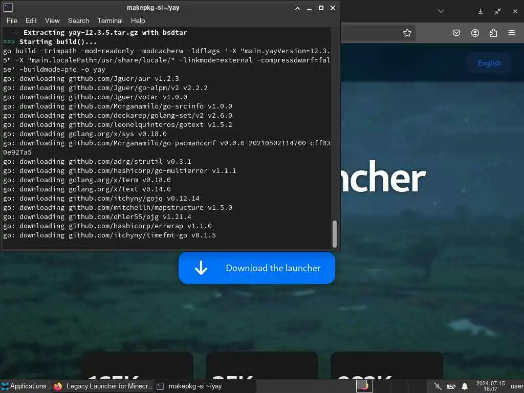Click the taskbar clock showing 2024-07-15
This screenshot has width=524, height=393.
(x=490, y=386)
